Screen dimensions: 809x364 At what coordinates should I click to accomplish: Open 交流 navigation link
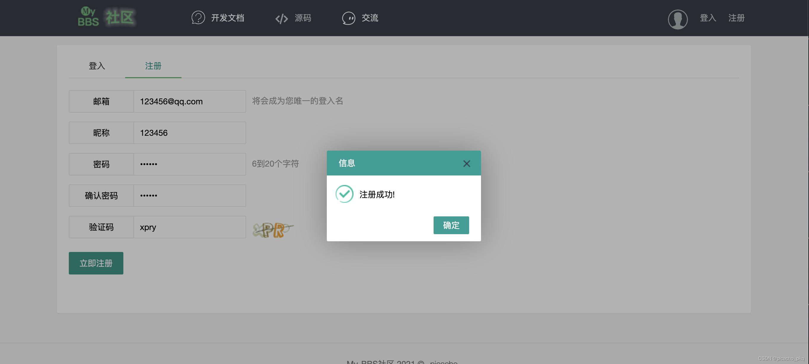[370, 18]
